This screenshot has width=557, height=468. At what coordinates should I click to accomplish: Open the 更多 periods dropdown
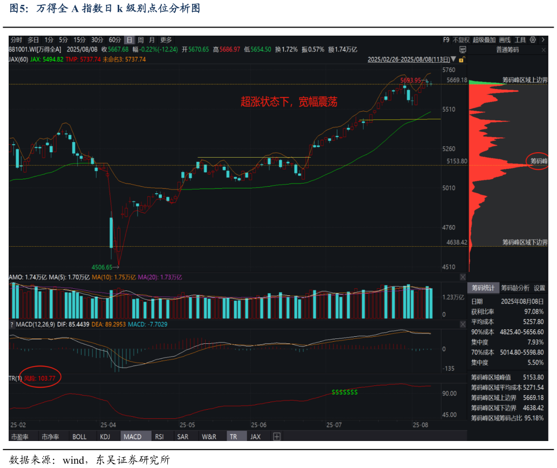coord(166,39)
